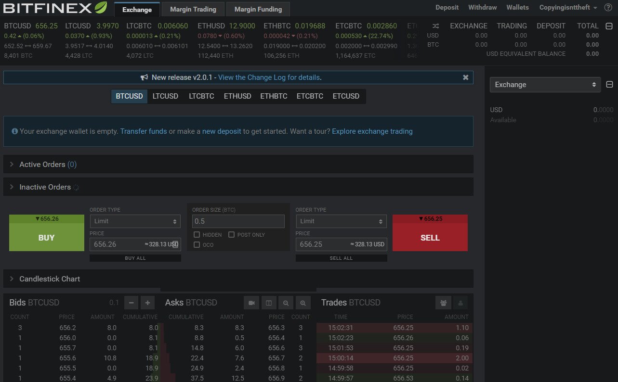Screen dimensions: 618x382
Task: Click the 656.3 ask price row
Action: coord(238,328)
